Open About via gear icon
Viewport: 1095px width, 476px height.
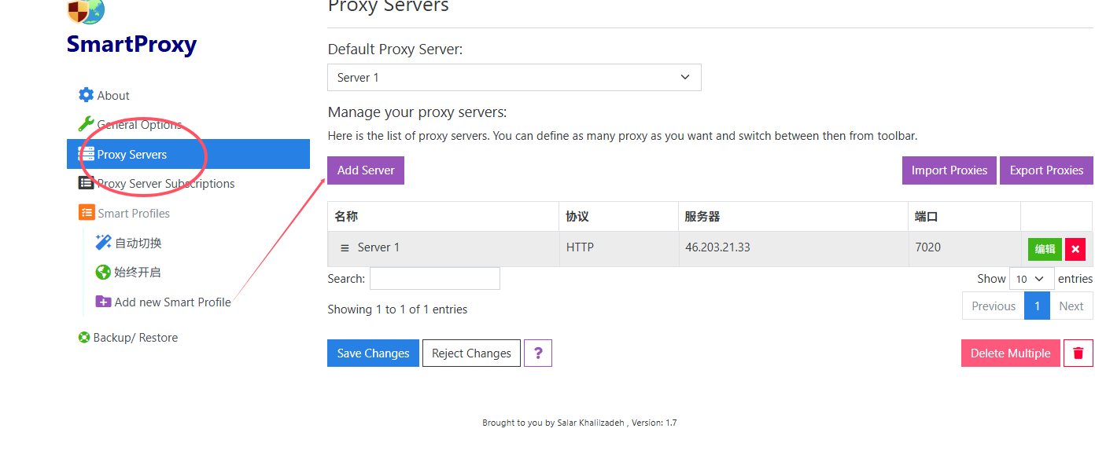coord(86,95)
